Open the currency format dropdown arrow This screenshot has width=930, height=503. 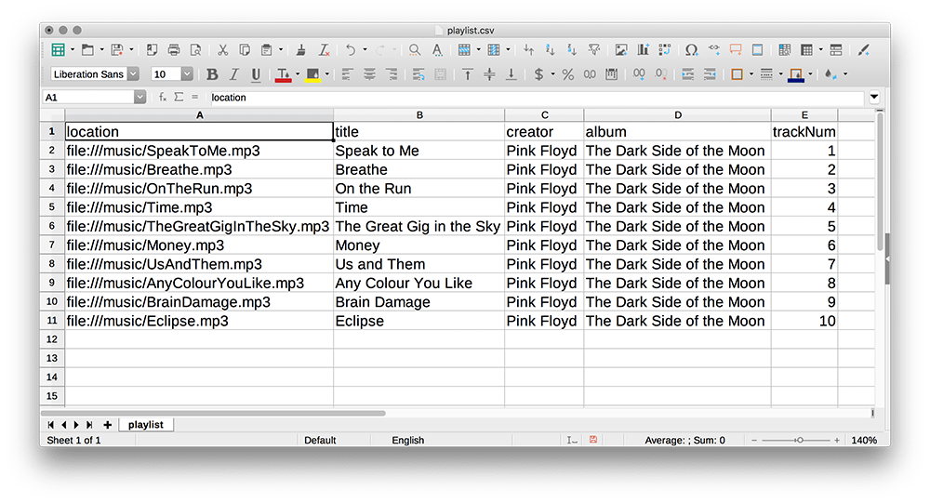[x=552, y=74]
